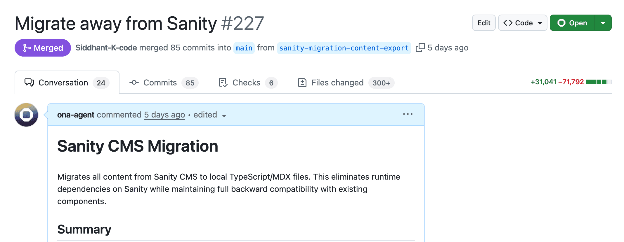The height and width of the screenshot is (242, 624).
Task: Click the pull request number #227
Action: coord(242,23)
